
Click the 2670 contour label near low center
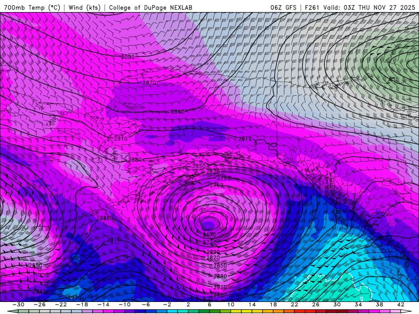click(209, 234)
